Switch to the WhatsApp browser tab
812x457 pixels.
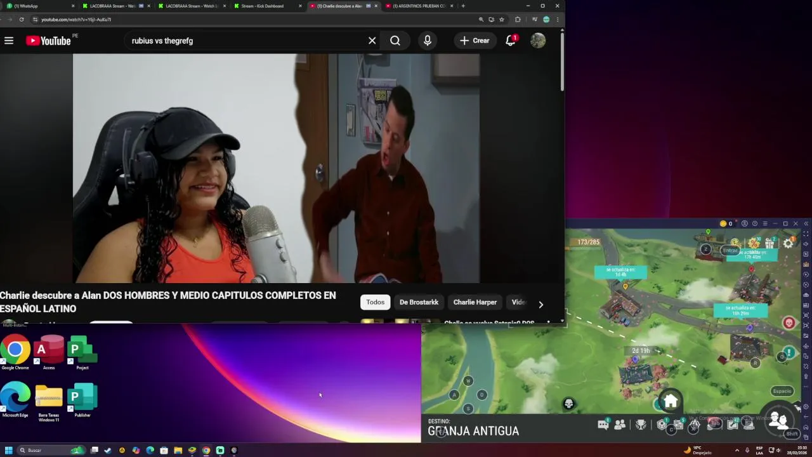coord(38,6)
